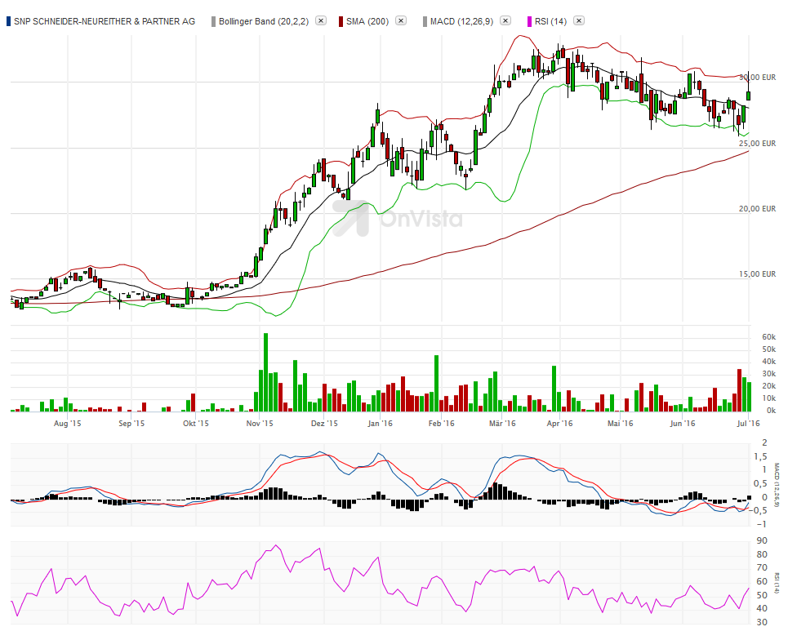This screenshot has width=788, height=640.
Task: Click the vertical MACD (12,26,9) axis title
Action: pyautogui.click(x=777, y=485)
